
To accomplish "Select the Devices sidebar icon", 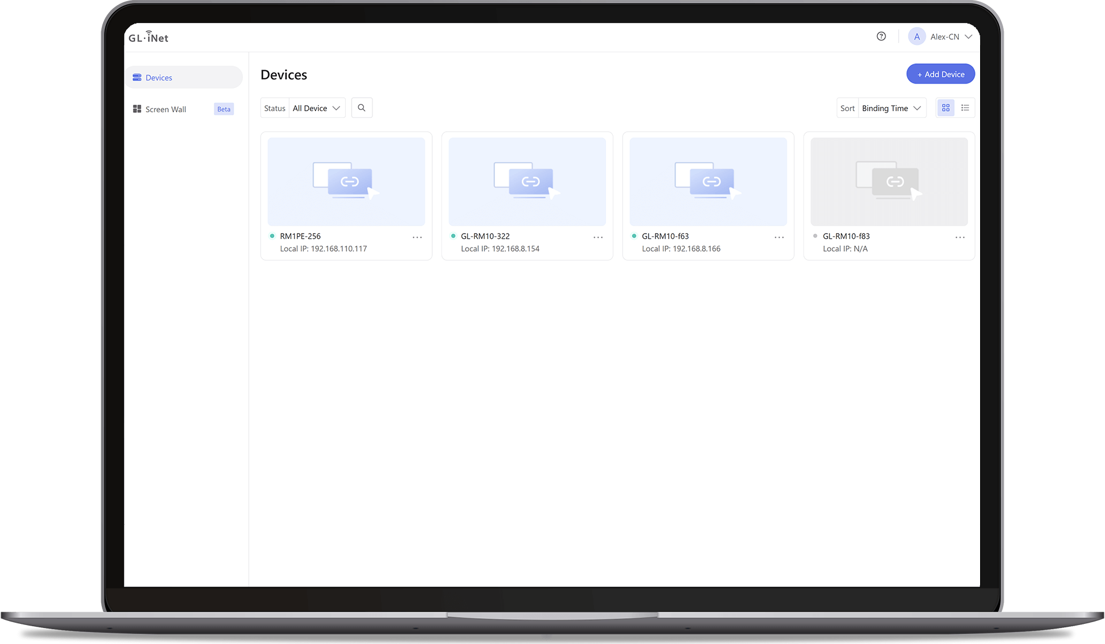I will (137, 77).
